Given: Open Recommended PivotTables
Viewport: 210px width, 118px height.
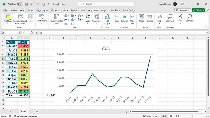Looking at the screenshot, I should (x=20, y=19).
